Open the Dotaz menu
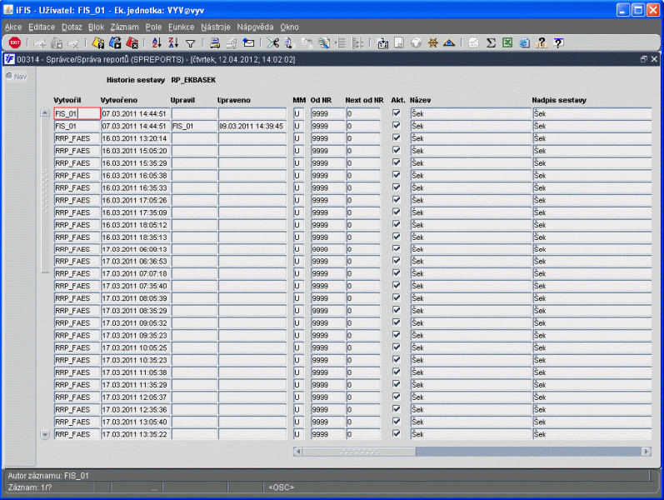664x500 pixels. point(72,27)
